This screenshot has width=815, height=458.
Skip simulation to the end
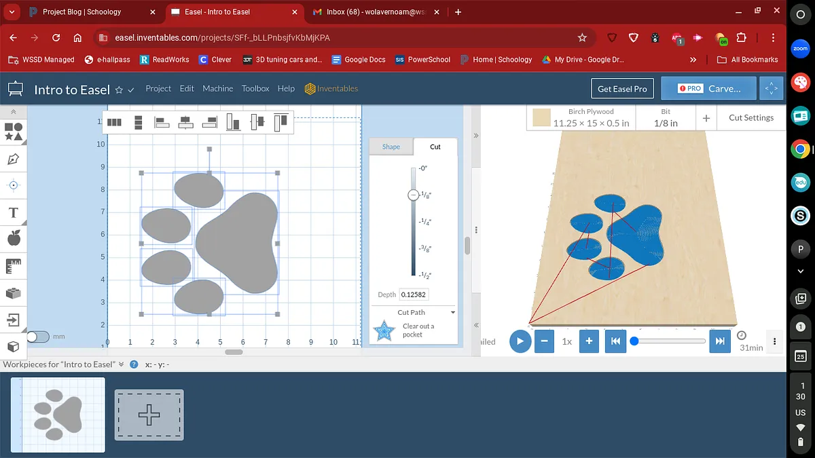point(720,341)
